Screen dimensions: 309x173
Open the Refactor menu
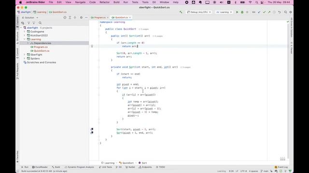(104, 2)
